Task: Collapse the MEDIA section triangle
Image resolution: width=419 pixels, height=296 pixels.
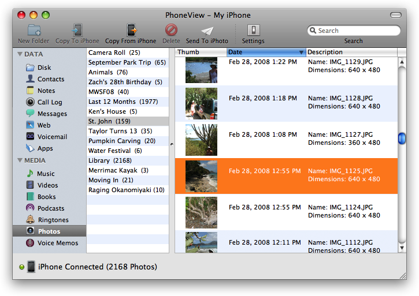Action: [x=20, y=160]
